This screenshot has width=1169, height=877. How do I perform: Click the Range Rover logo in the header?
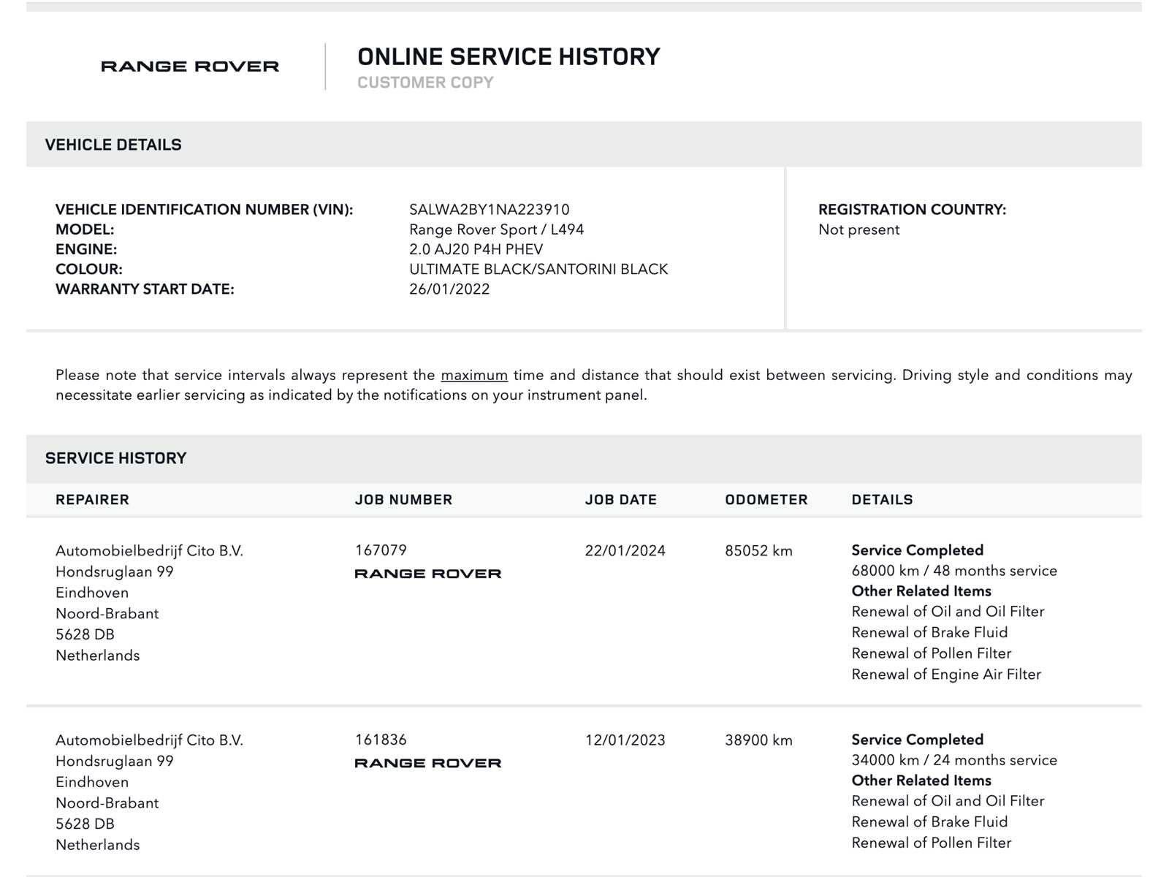tap(190, 67)
